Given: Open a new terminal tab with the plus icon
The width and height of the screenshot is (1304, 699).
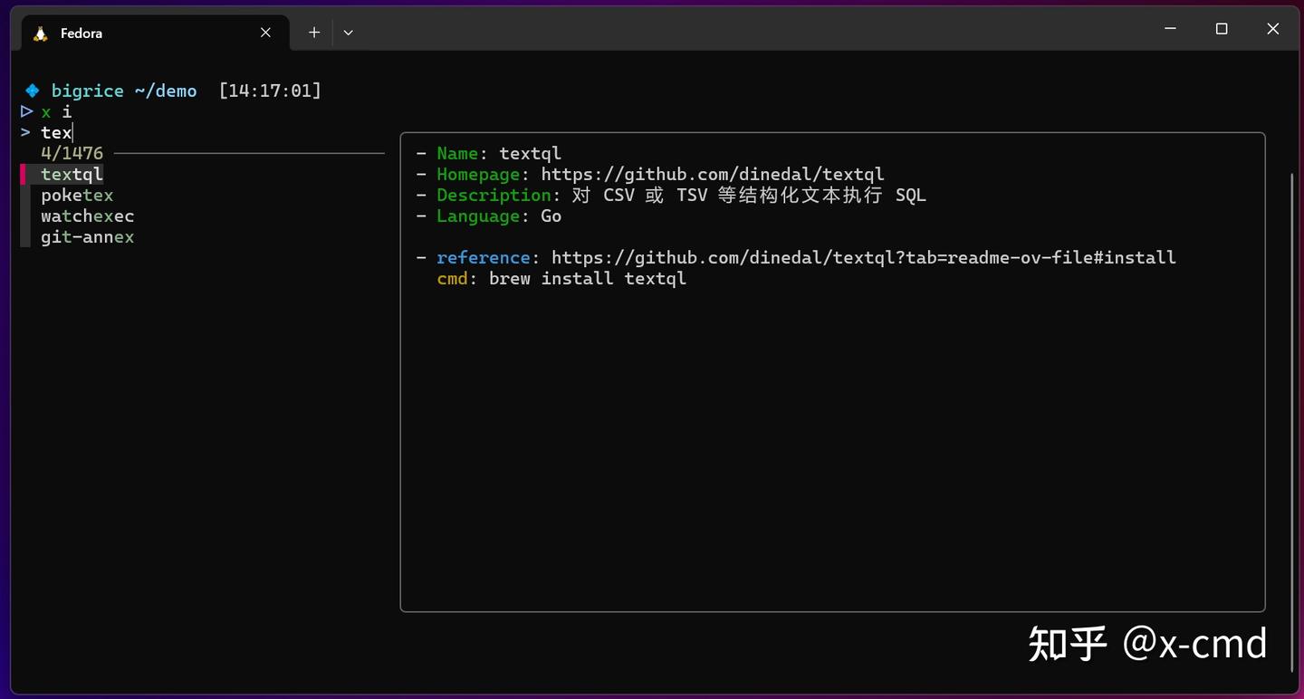Looking at the screenshot, I should (313, 32).
